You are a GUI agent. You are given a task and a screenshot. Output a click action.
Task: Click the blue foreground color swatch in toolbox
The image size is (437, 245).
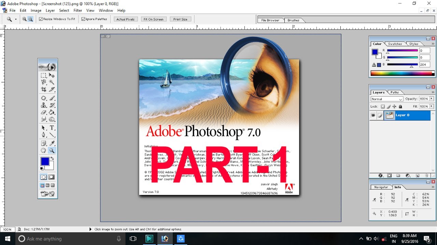[x=45, y=161]
